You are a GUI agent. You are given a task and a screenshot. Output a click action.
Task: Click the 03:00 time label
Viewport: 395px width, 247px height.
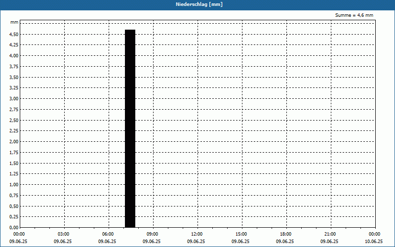click(x=64, y=234)
